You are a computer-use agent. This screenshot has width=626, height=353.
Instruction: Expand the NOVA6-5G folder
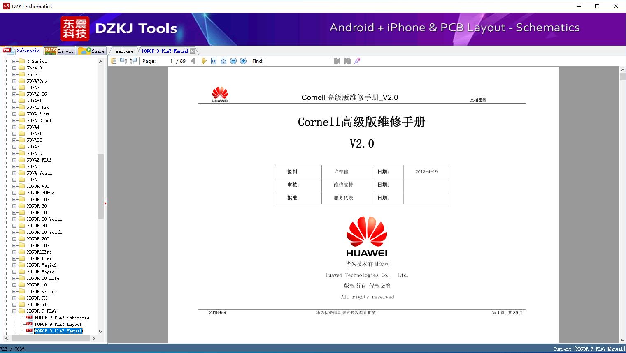pos(14,94)
